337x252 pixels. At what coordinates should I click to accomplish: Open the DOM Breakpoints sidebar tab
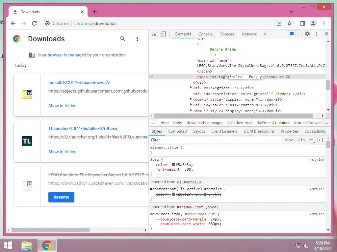point(259,131)
